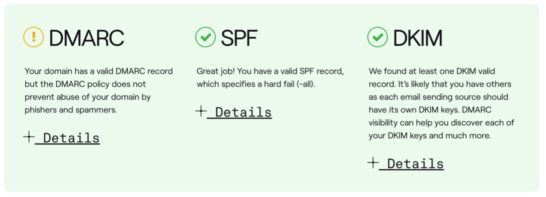
Task: Expand the DKIM Details link
Action: 412,164
